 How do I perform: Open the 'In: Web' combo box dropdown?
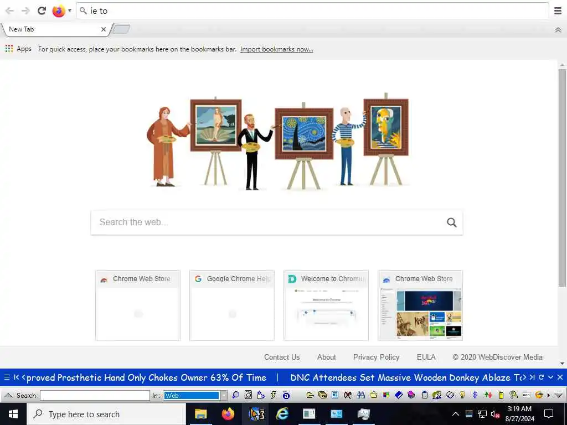click(224, 395)
